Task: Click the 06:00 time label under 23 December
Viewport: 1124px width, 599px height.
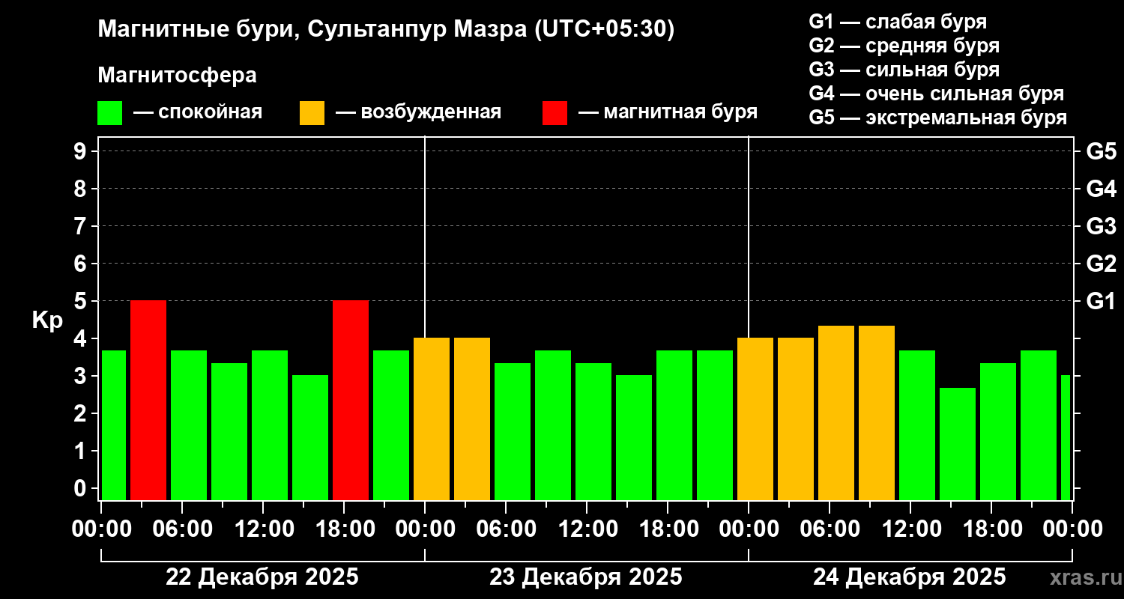Action: coord(505,529)
